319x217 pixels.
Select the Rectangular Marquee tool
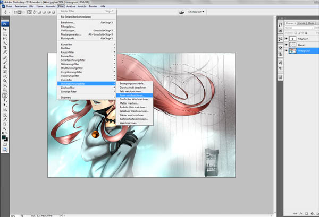point(5,34)
